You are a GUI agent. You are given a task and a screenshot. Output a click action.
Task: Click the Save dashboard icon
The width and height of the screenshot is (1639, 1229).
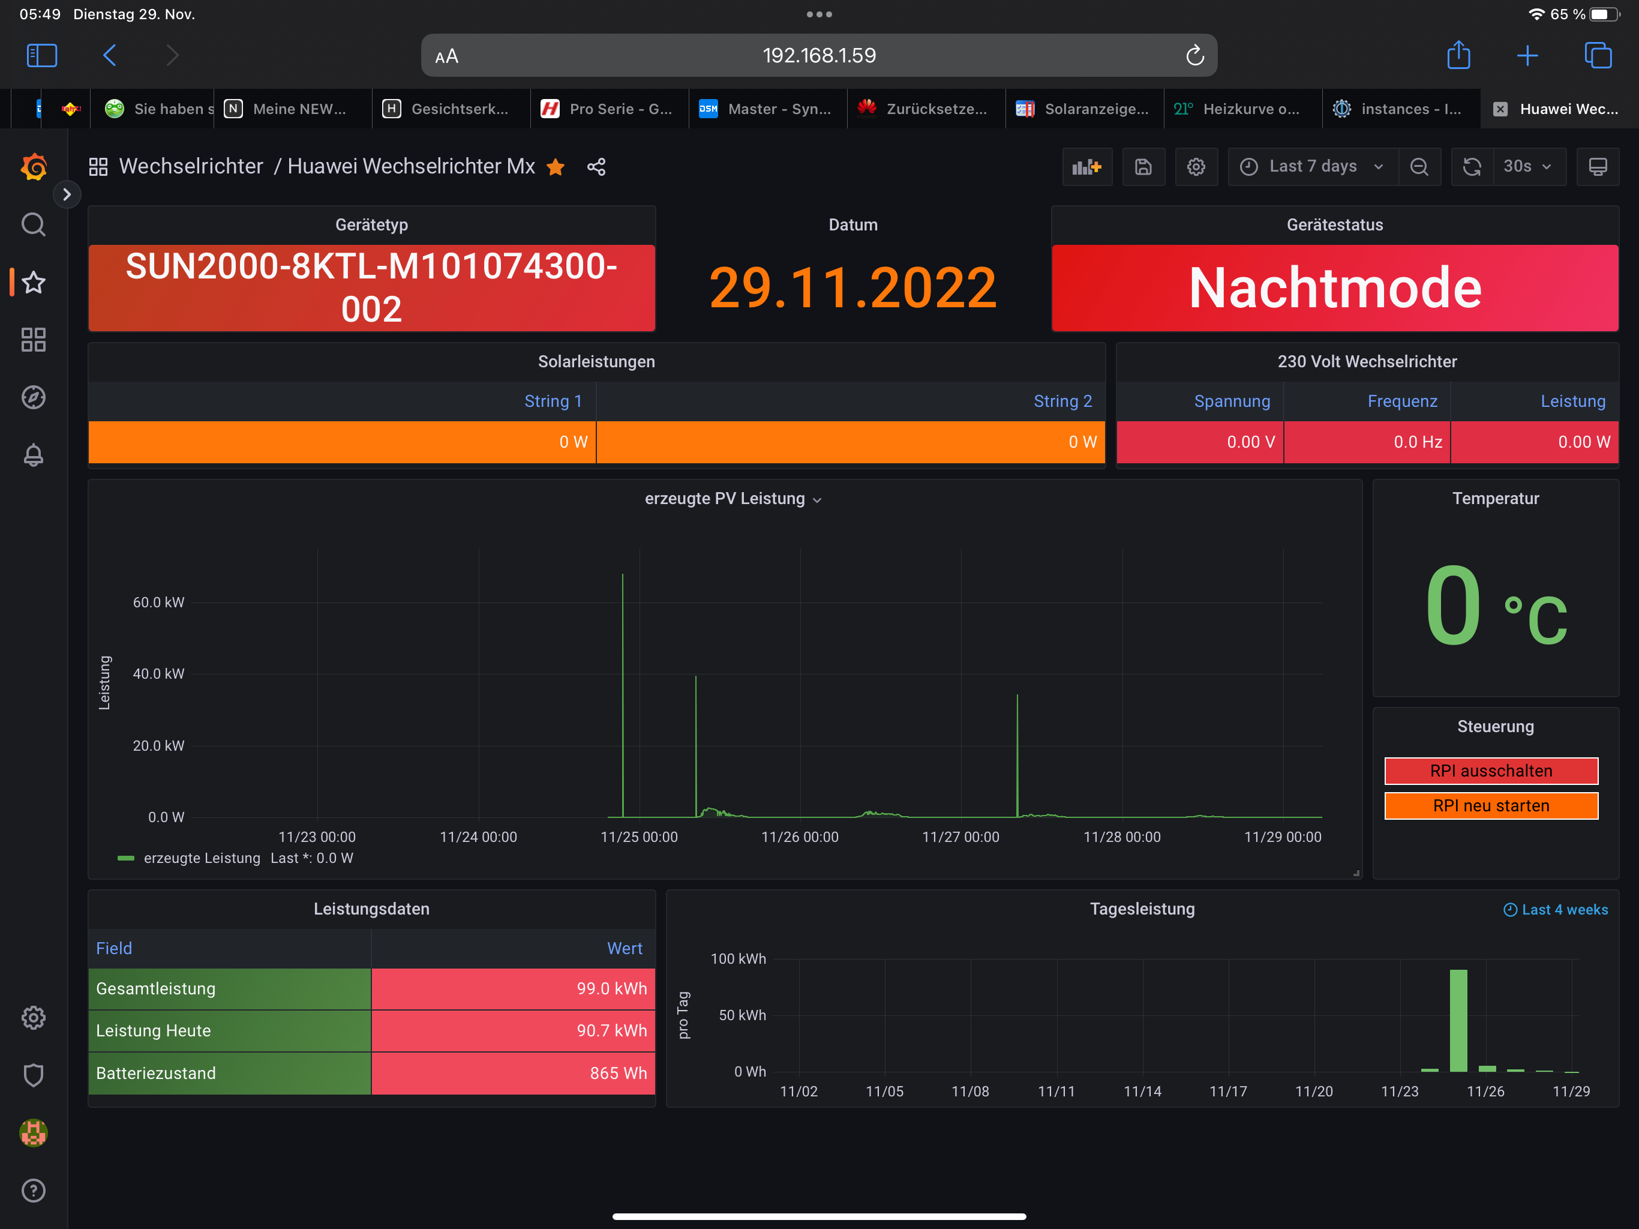click(1142, 167)
